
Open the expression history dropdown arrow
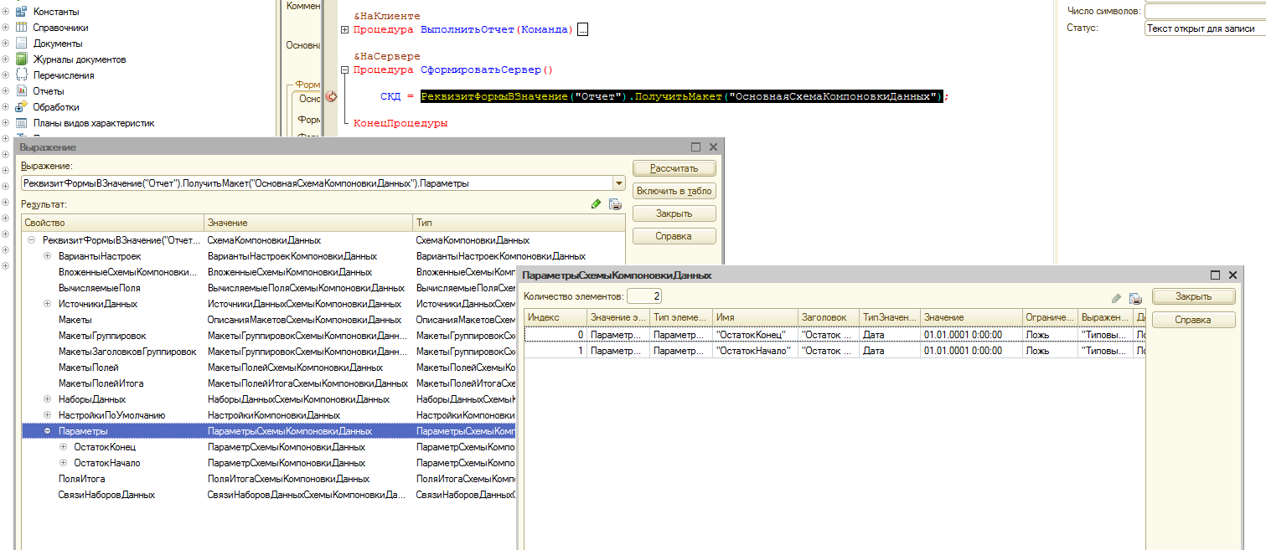pyautogui.click(x=619, y=183)
